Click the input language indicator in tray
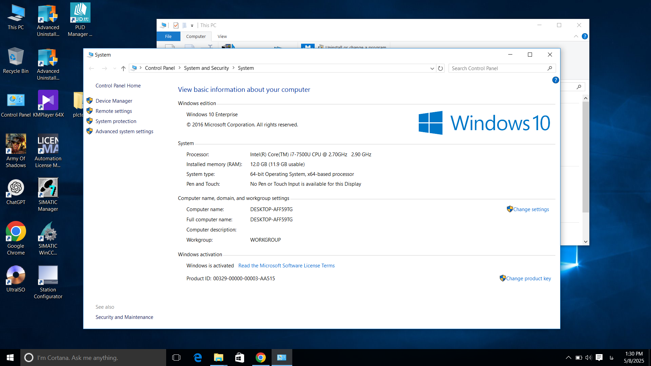The width and height of the screenshot is (651, 366). (611, 358)
